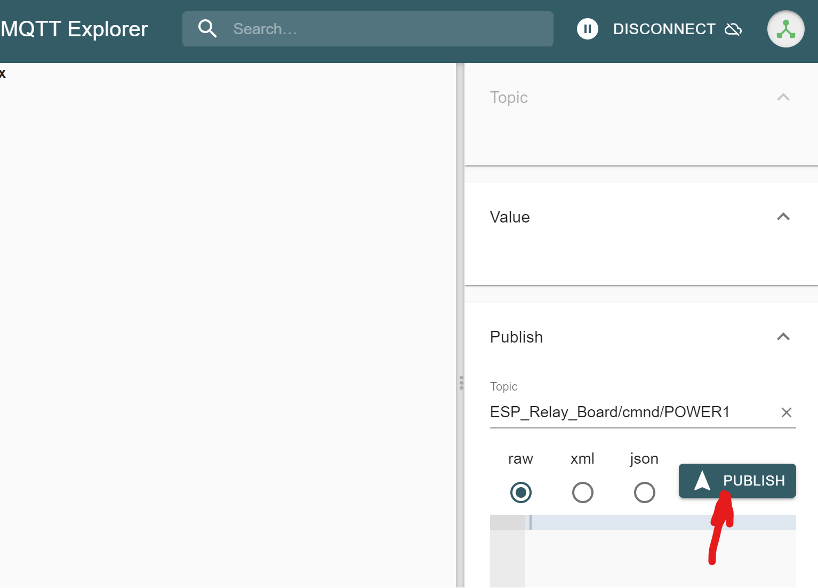Click into the payload editor area

pyautogui.click(x=660, y=552)
